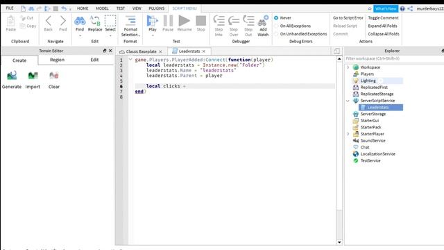Click the Pause test button
The height and width of the screenshot is (250, 444).
168,21
